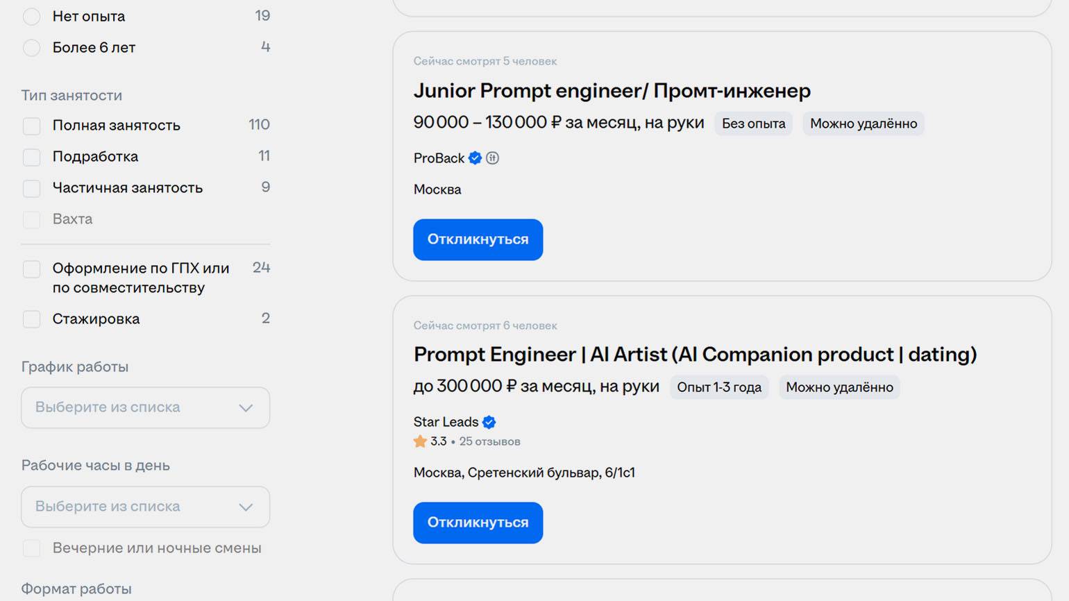Open the Prompt Engineer AI Artist vacancy
The height and width of the screenshot is (601, 1069).
coord(695,355)
